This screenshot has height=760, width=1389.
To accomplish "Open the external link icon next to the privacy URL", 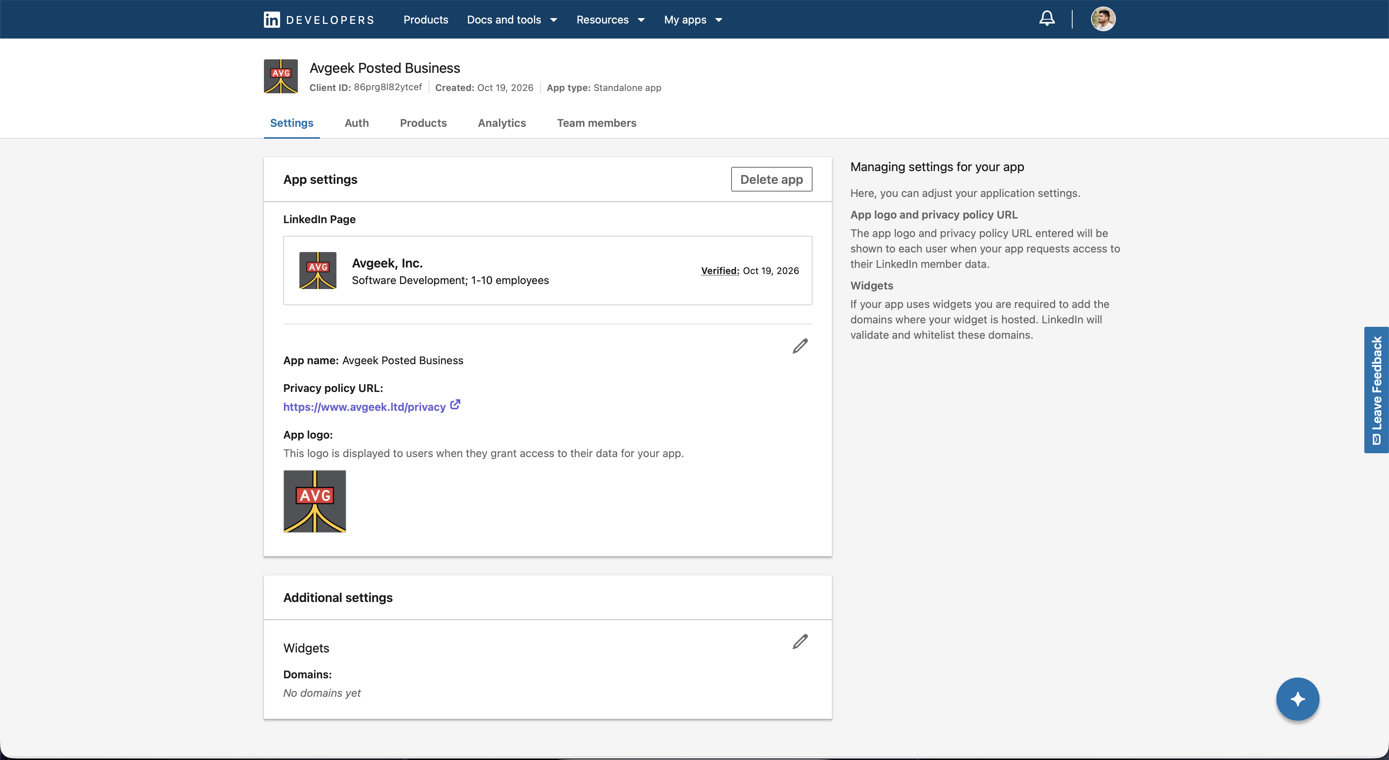I will coord(455,405).
